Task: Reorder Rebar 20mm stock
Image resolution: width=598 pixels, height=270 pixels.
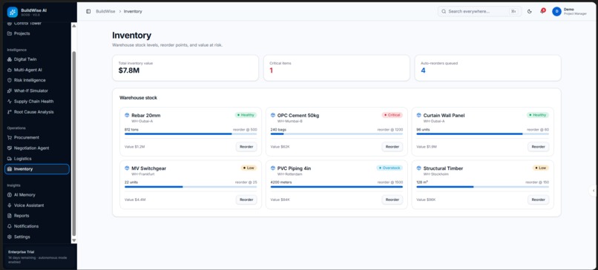Action: pos(246,147)
